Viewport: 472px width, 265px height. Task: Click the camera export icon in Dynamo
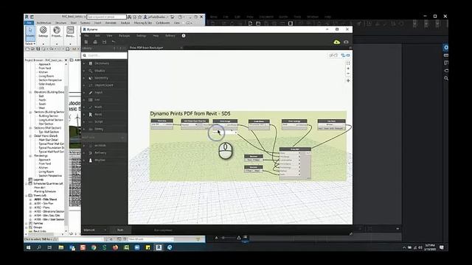[346, 42]
